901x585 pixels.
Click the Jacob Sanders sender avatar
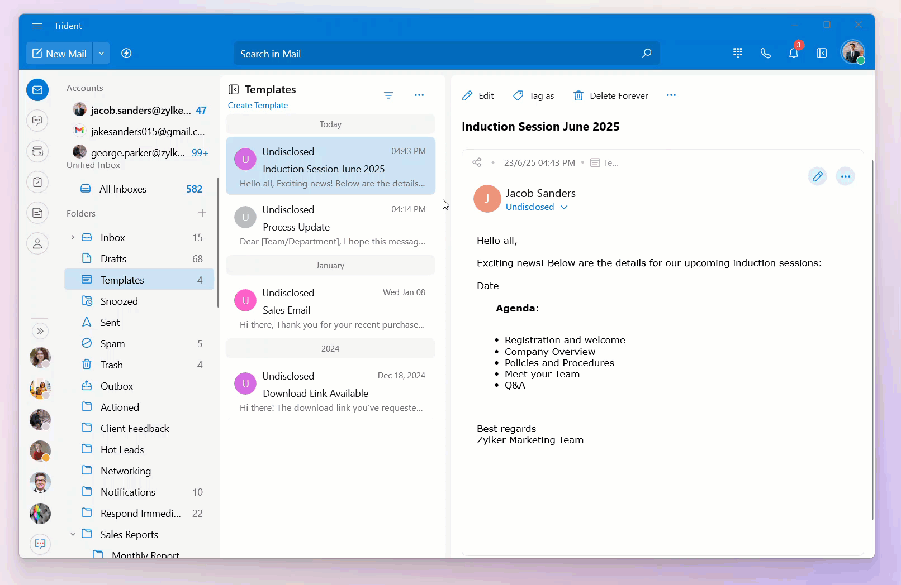(487, 199)
